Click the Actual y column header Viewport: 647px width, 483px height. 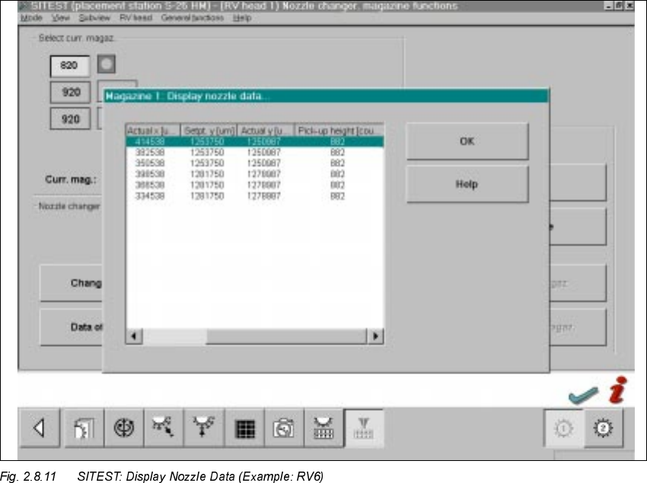tap(266, 131)
